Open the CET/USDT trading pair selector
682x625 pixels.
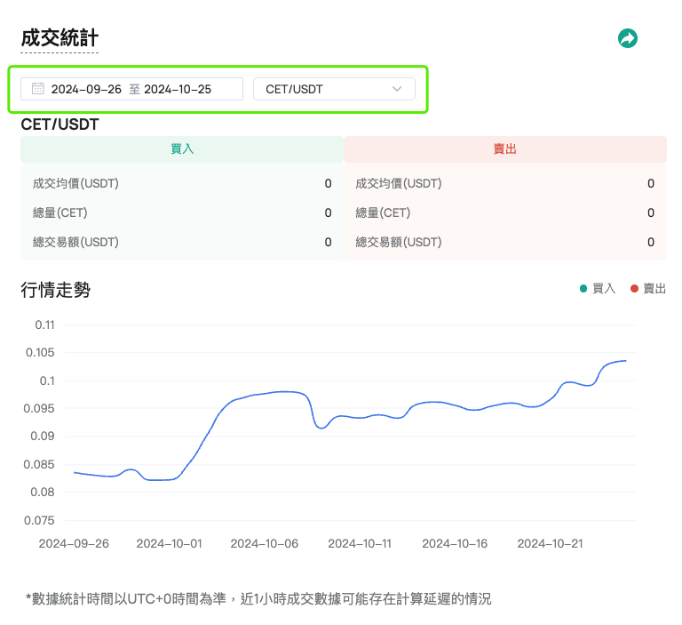pyautogui.click(x=334, y=89)
